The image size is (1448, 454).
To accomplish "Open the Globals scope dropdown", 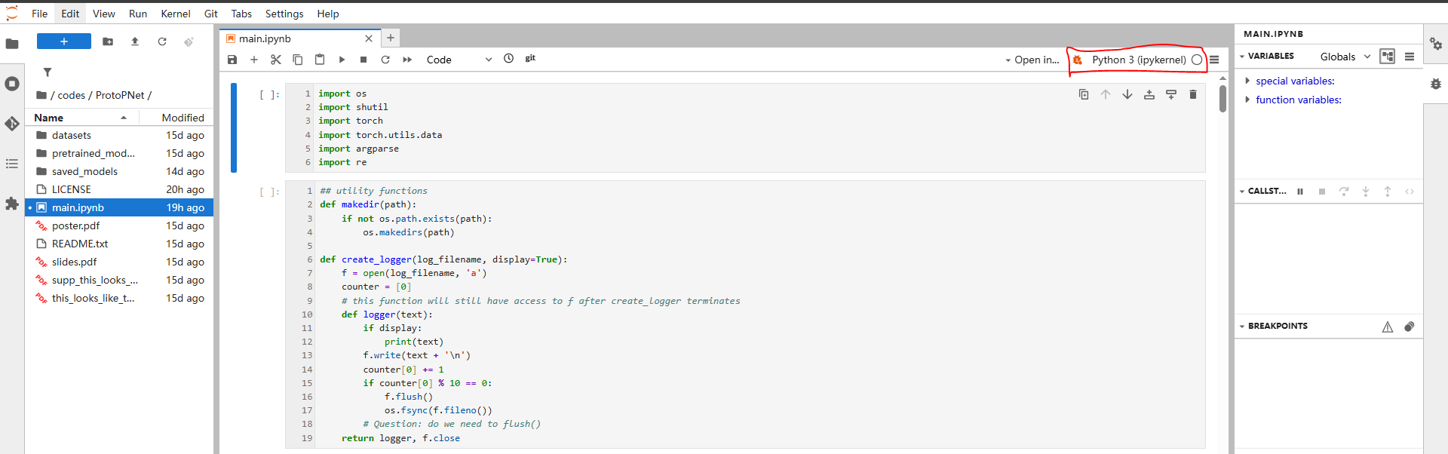I will click(x=1345, y=57).
